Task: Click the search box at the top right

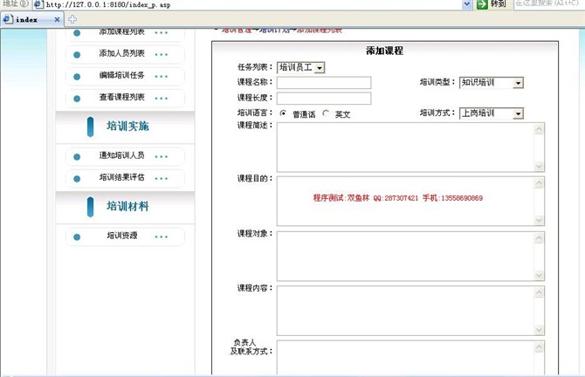Action: tap(549, 4)
